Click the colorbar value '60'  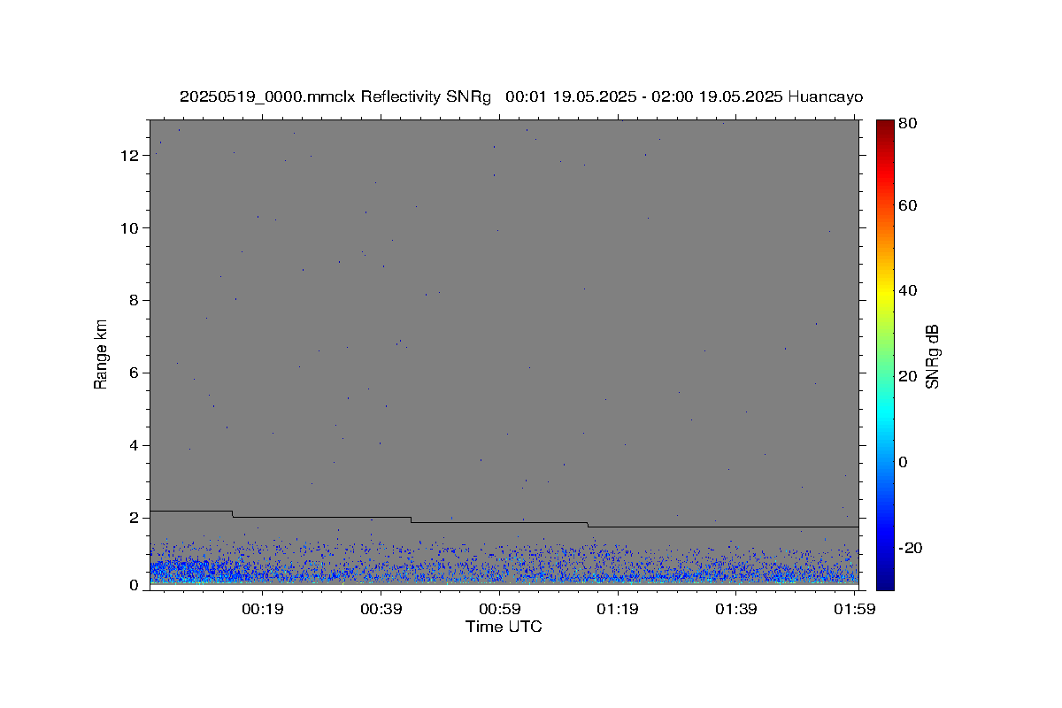[907, 205]
